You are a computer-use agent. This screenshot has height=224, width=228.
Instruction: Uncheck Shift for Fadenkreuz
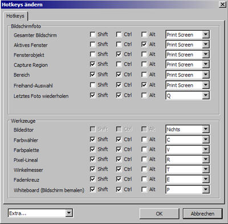click(92, 179)
